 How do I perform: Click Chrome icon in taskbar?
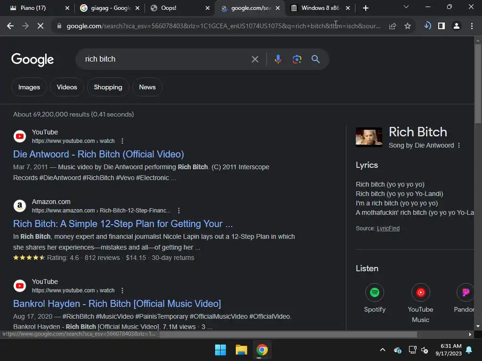(262, 350)
